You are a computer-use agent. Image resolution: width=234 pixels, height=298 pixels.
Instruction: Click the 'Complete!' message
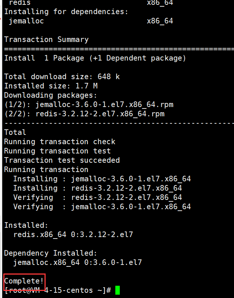coord(24,281)
